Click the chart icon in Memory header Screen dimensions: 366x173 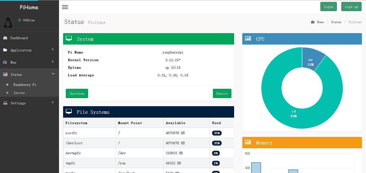point(248,143)
